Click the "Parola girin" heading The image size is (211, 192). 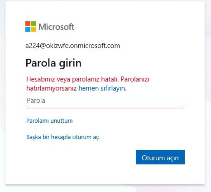53,63
